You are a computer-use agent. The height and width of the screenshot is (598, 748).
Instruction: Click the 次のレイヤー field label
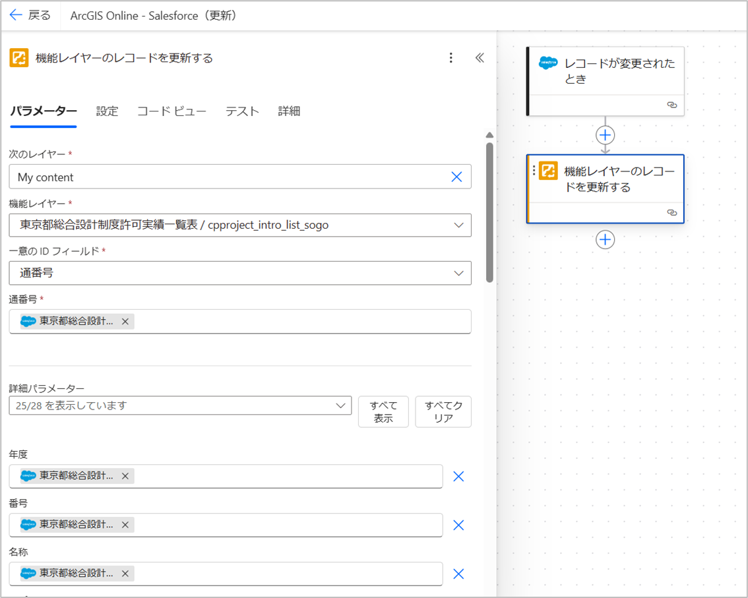pyautogui.click(x=37, y=154)
